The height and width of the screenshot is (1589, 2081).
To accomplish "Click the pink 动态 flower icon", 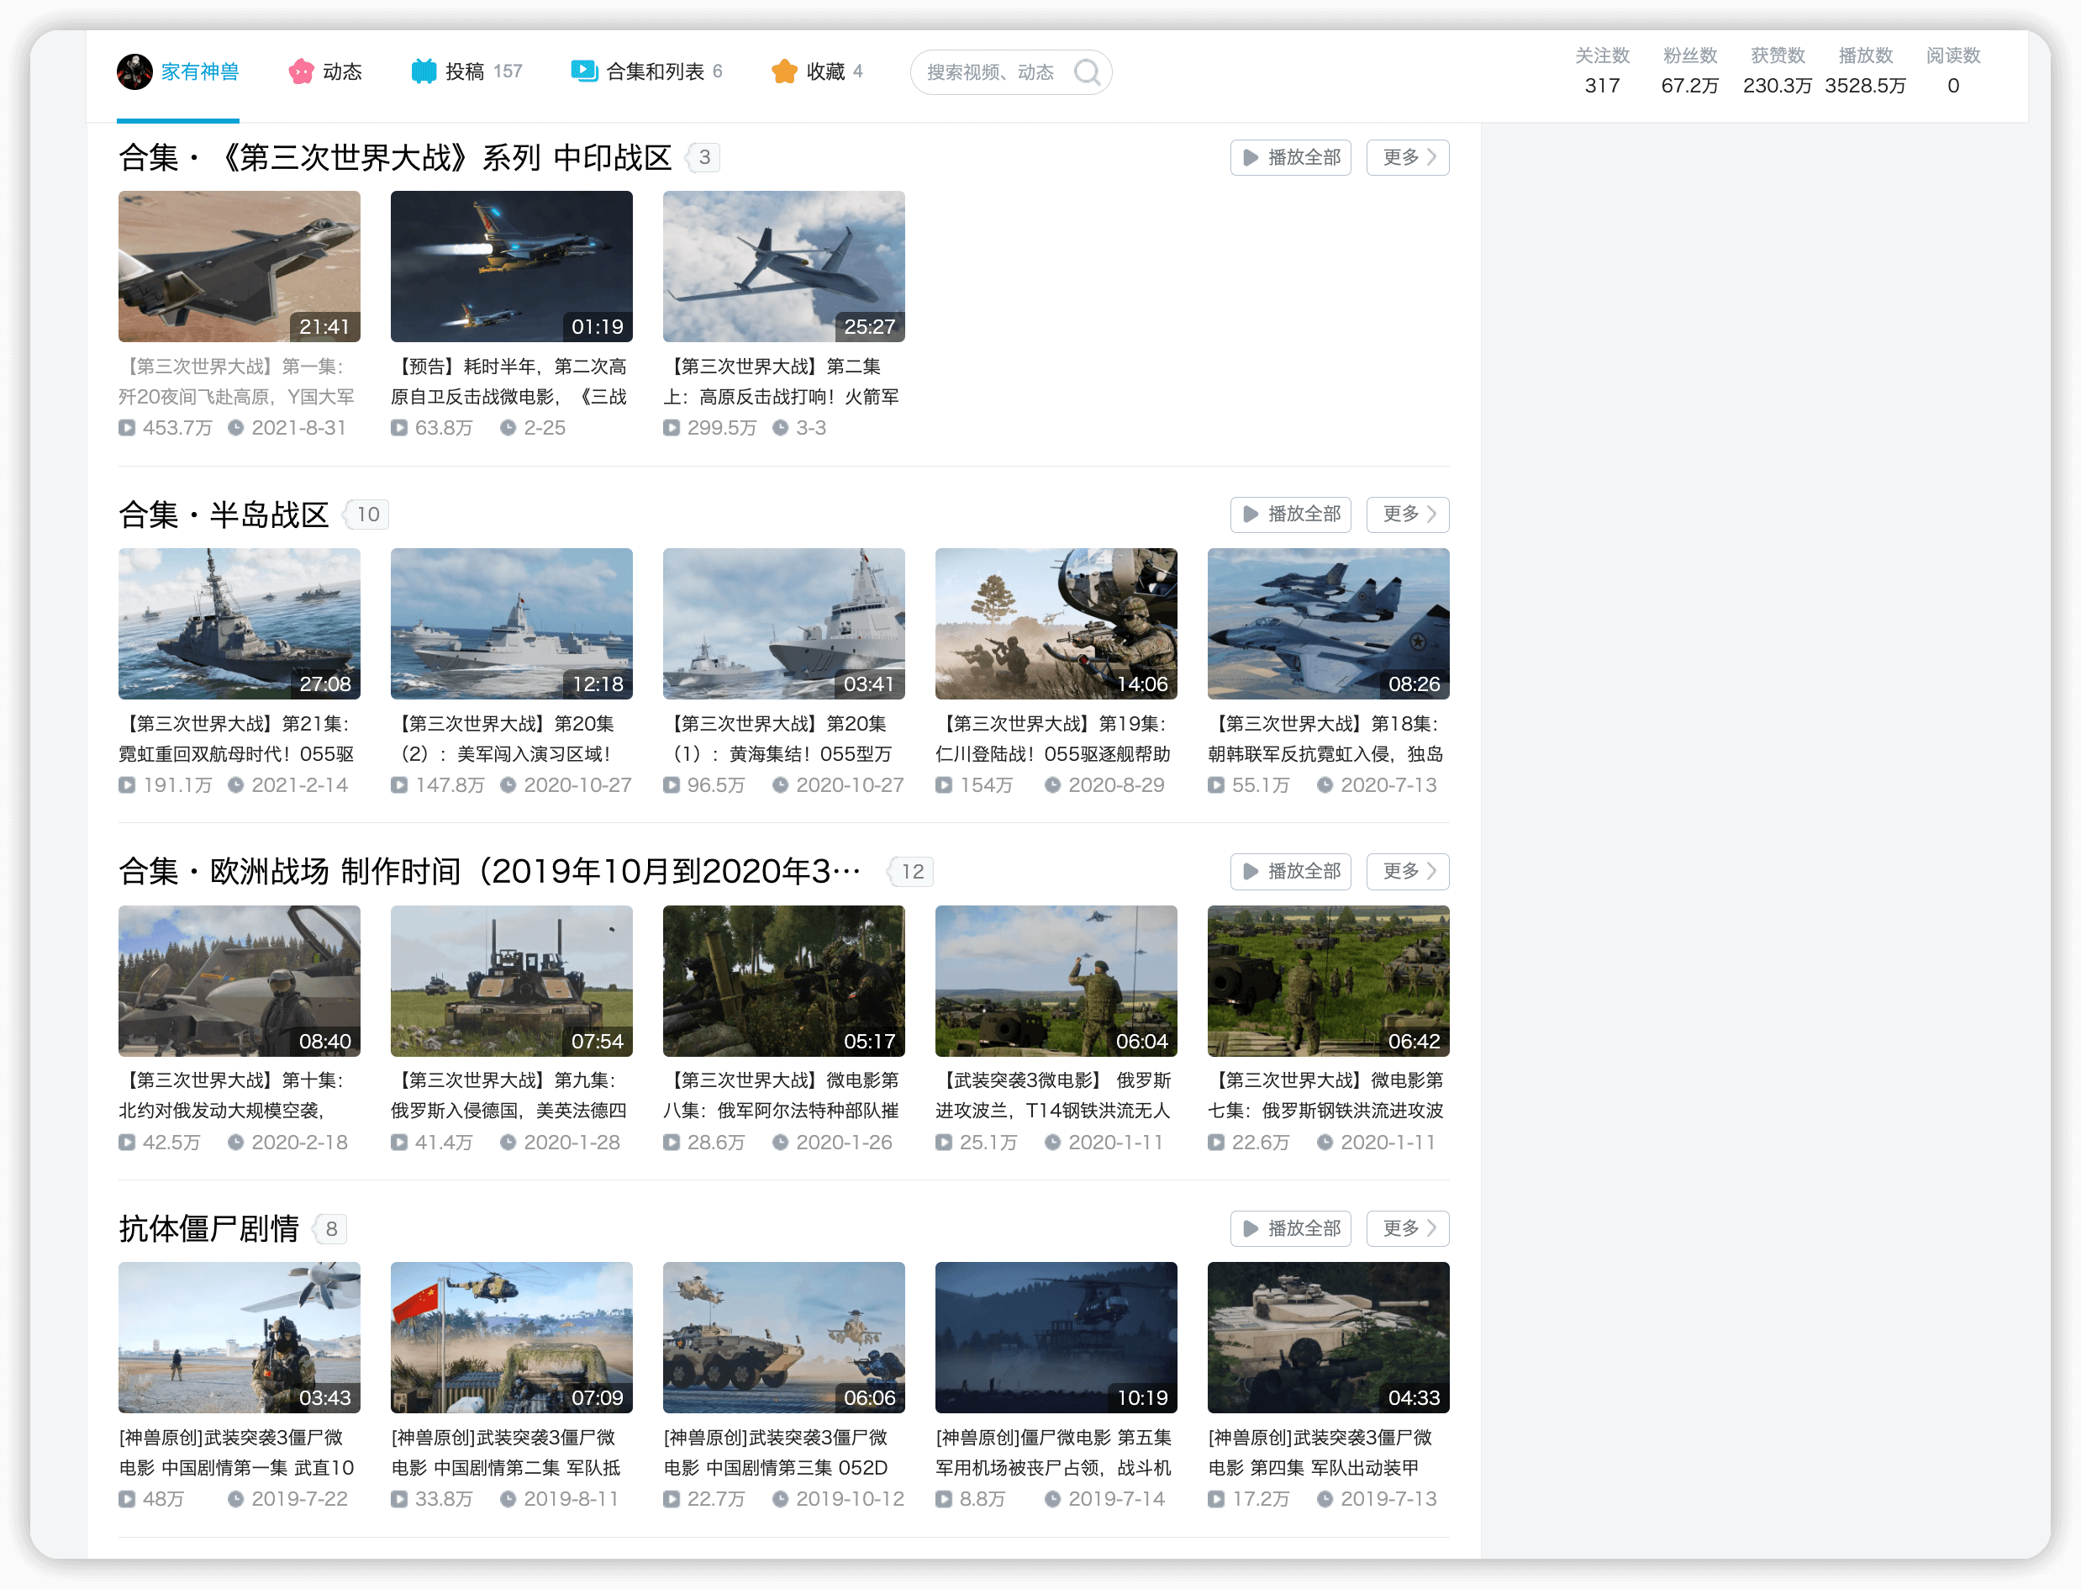I will pyautogui.click(x=301, y=72).
